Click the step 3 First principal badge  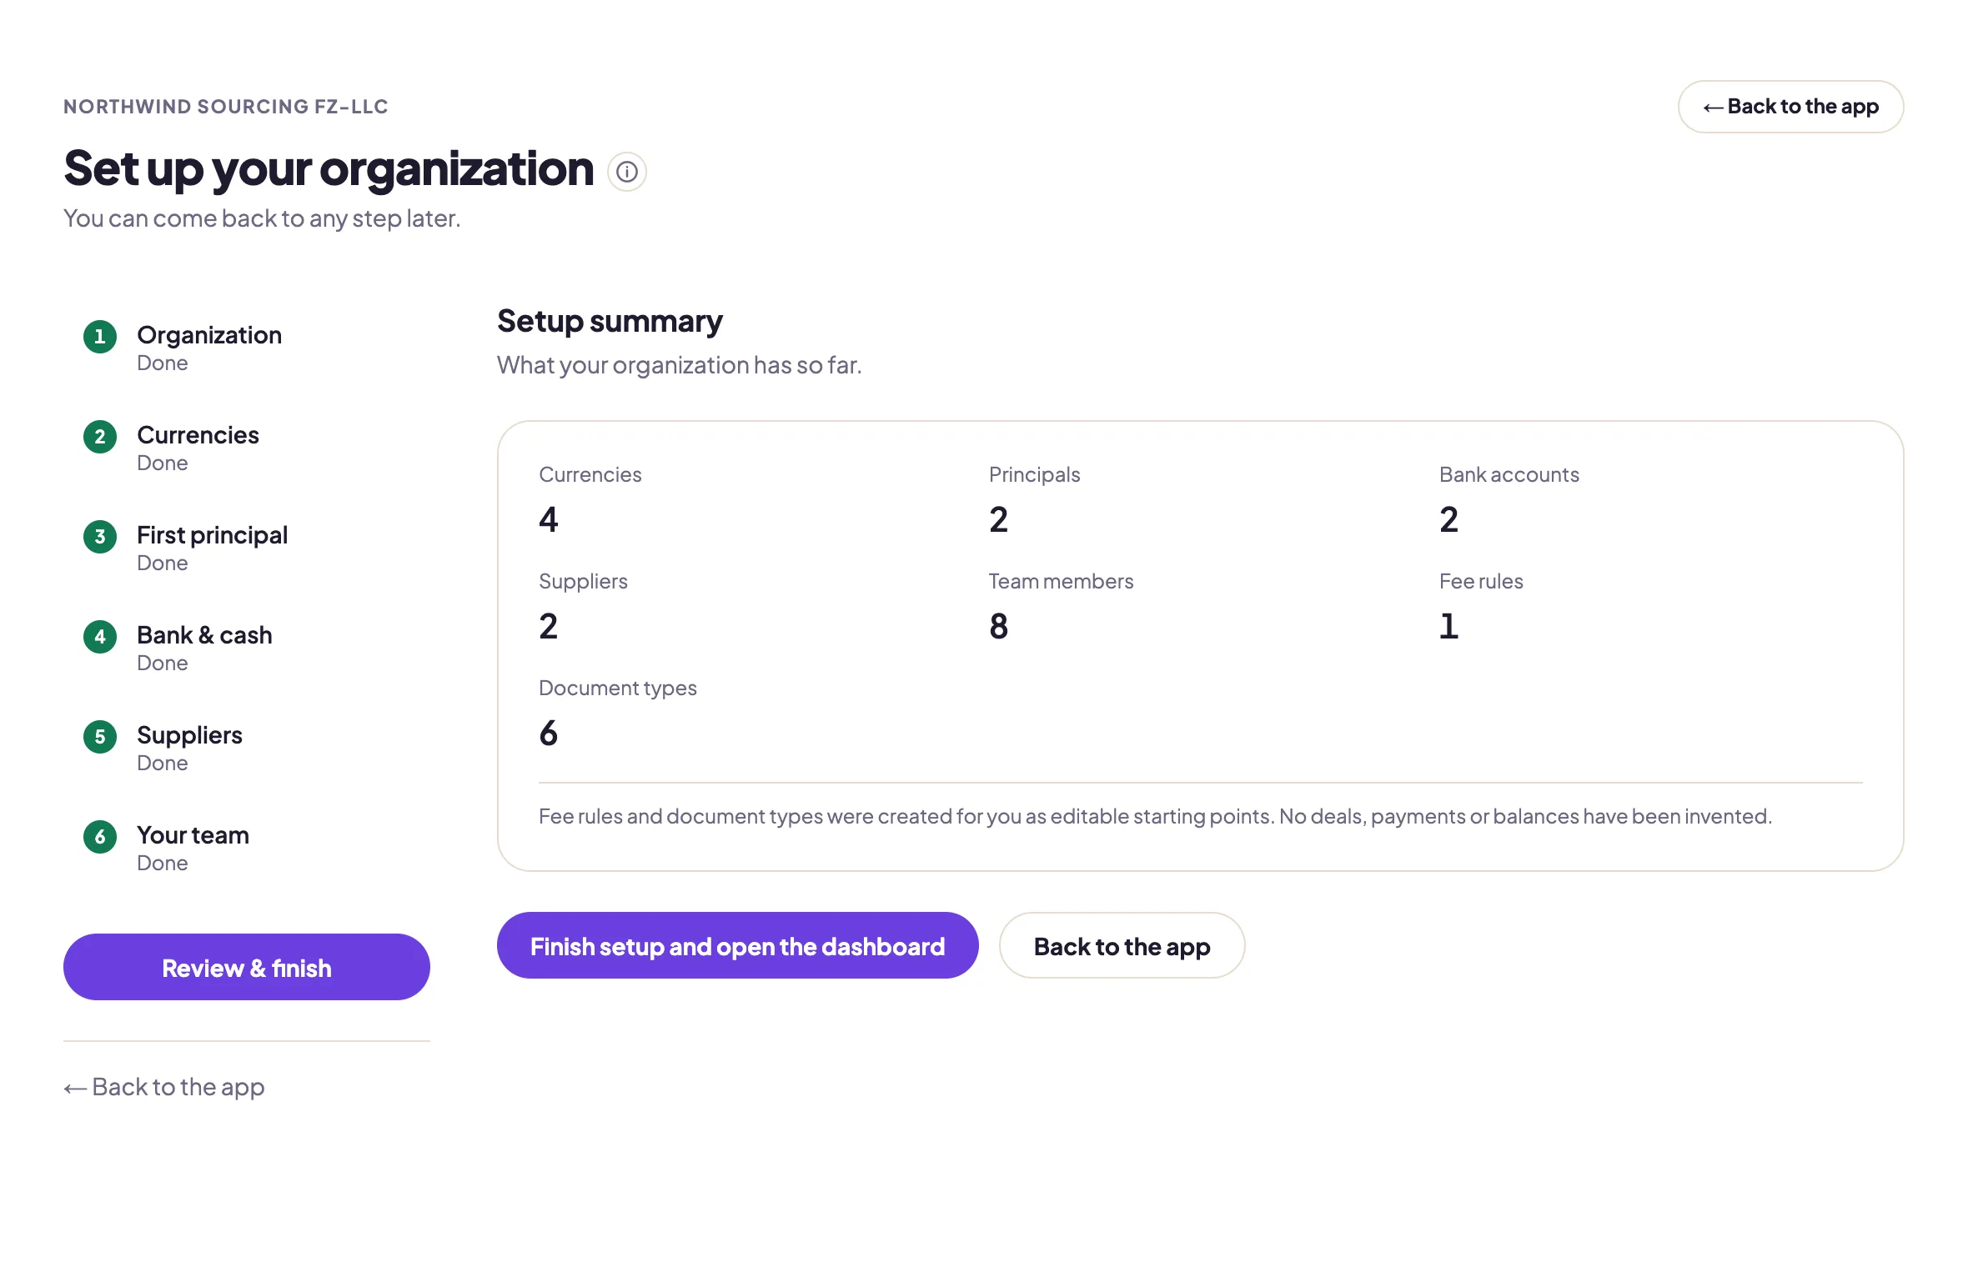click(x=100, y=537)
